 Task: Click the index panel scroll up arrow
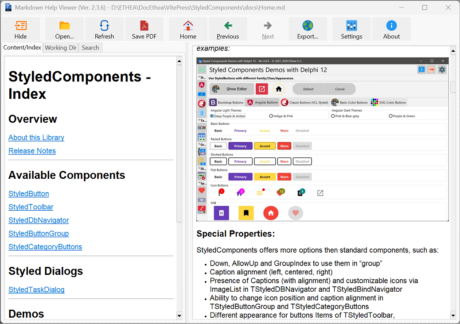(179, 61)
